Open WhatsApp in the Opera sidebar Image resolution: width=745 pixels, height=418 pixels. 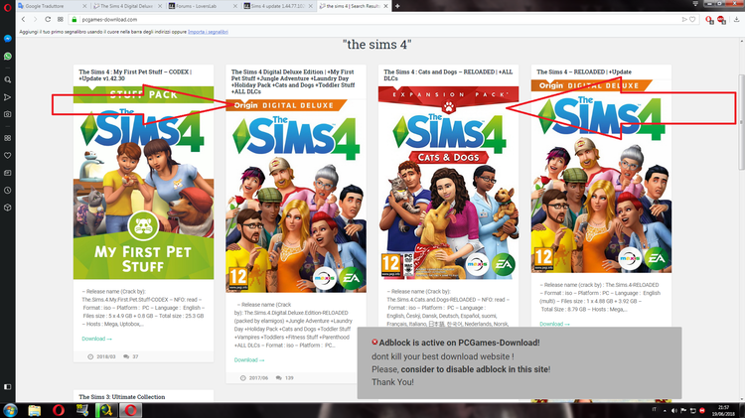click(8, 56)
